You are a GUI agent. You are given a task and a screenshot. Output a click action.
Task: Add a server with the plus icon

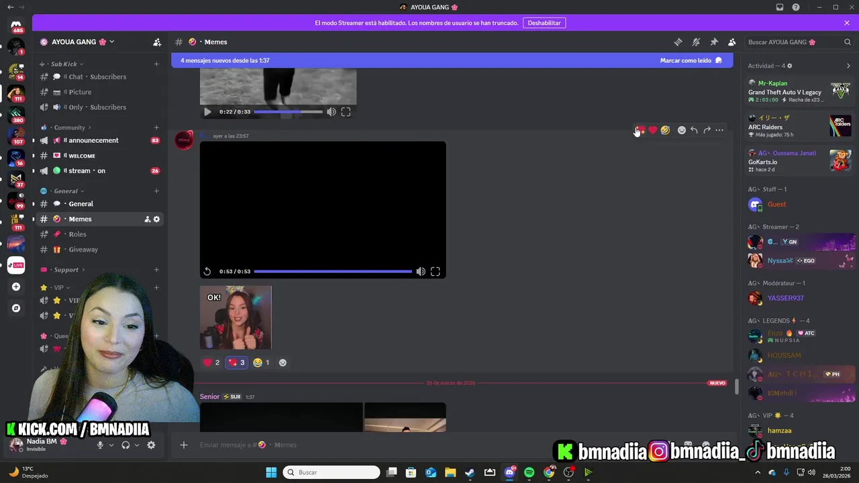[x=16, y=286]
